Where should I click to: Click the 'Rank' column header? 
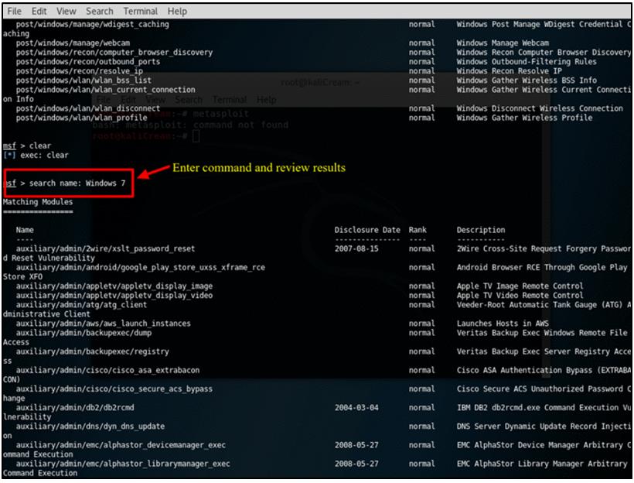point(418,230)
